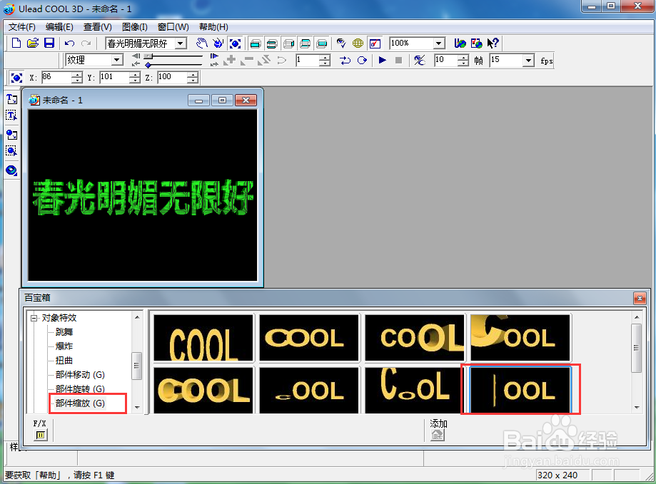Click the blue diamond key frame marker
Viewport: 656px width, 484px height.
pos(148,65)
